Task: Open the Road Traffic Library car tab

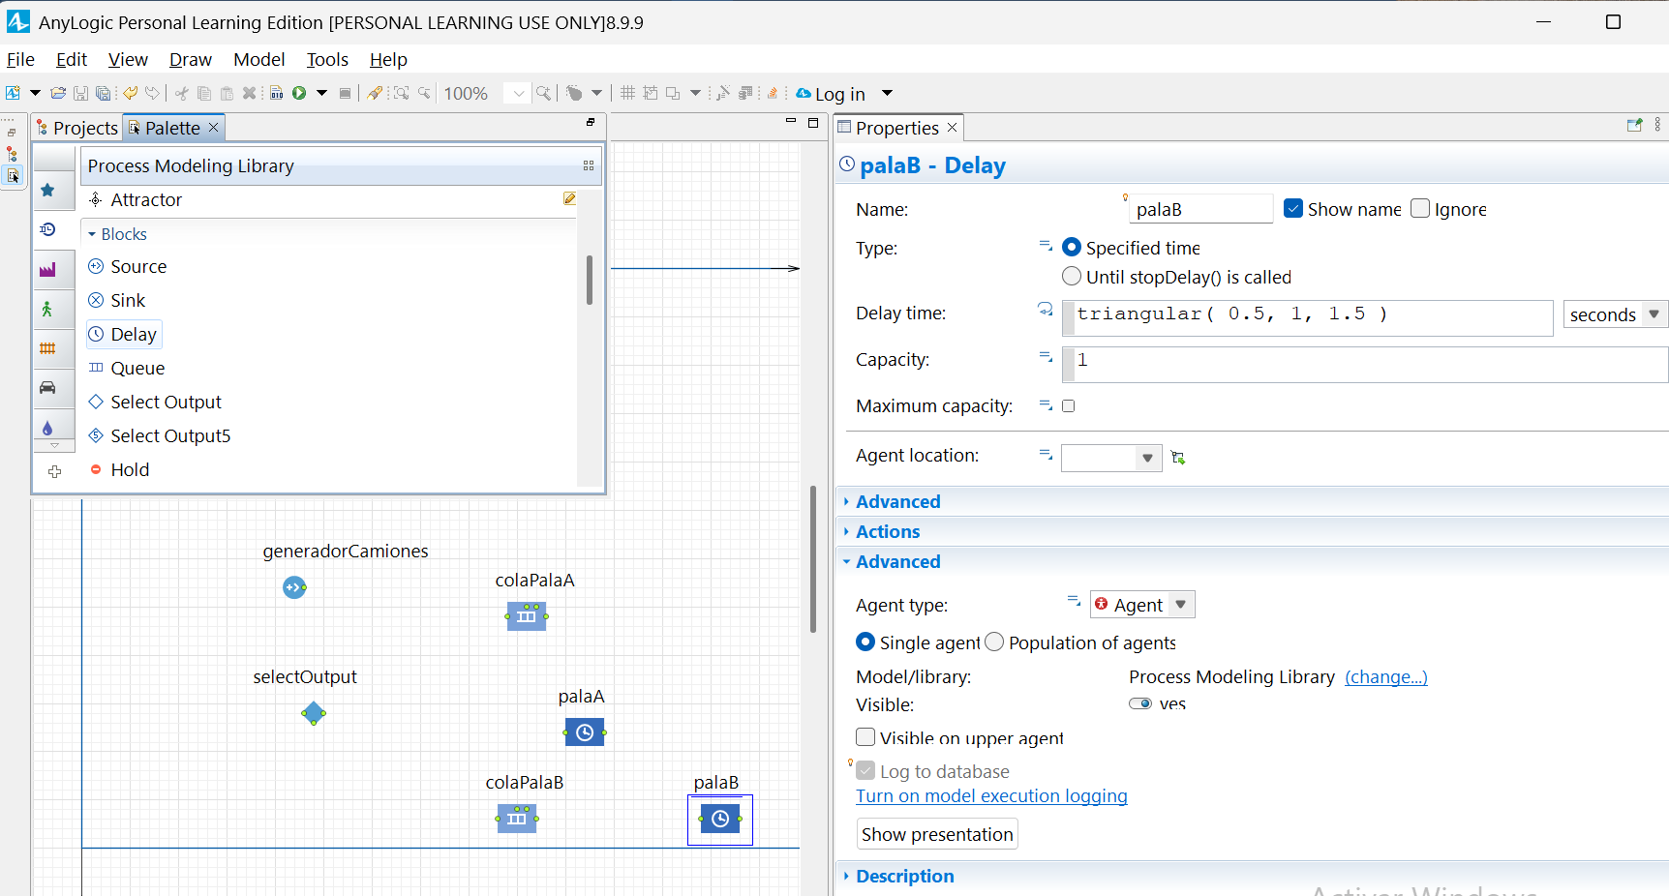Action: [x=47, y=388]
